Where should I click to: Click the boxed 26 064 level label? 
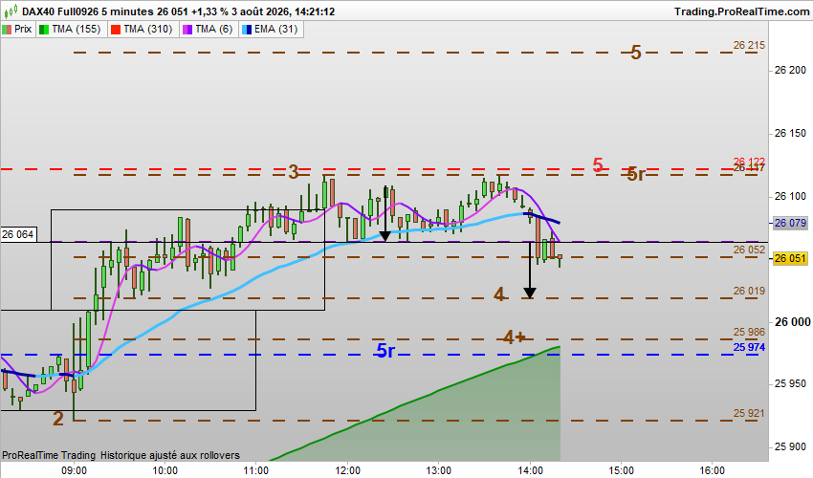pos(18,234)
